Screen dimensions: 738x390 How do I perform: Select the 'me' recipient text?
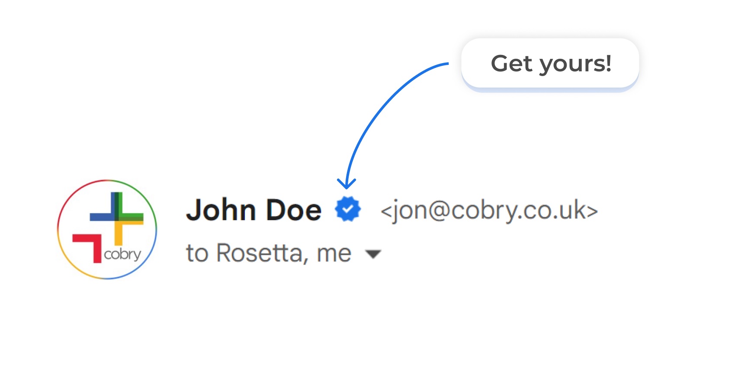coord(334,254)
